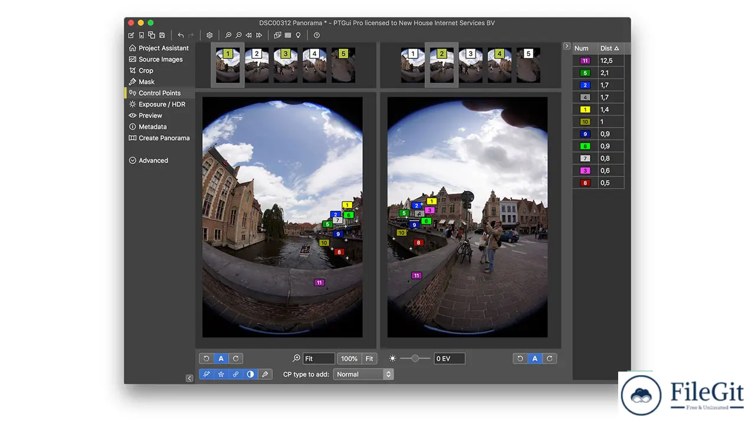This screenshot has width=755, height=424.
Task: Select control point 11 row with distance 12,5
Action: tap(598, 61)
